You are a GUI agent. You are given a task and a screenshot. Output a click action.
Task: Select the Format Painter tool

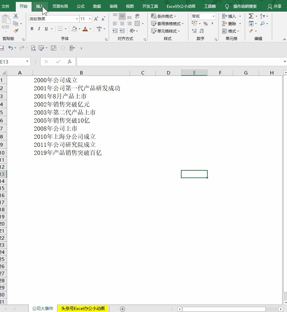tap(15, 32)
